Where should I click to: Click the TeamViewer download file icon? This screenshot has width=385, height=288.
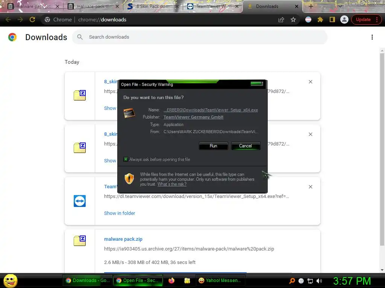click(x=80, y=201)
